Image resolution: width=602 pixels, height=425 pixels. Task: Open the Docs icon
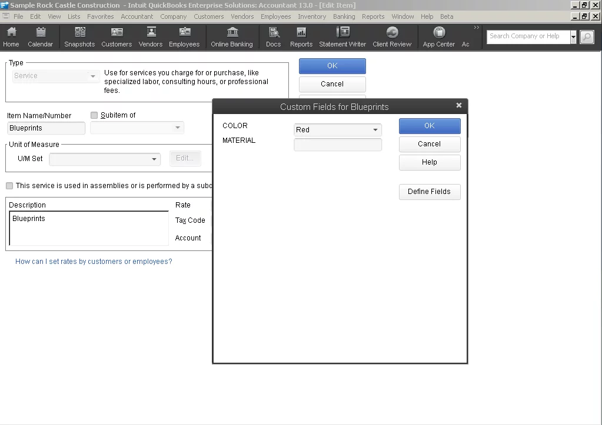pos(272,36)
